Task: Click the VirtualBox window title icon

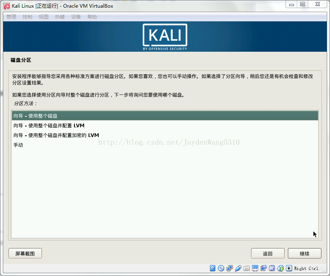Action: pyautogui.click(x=6, y=6)
